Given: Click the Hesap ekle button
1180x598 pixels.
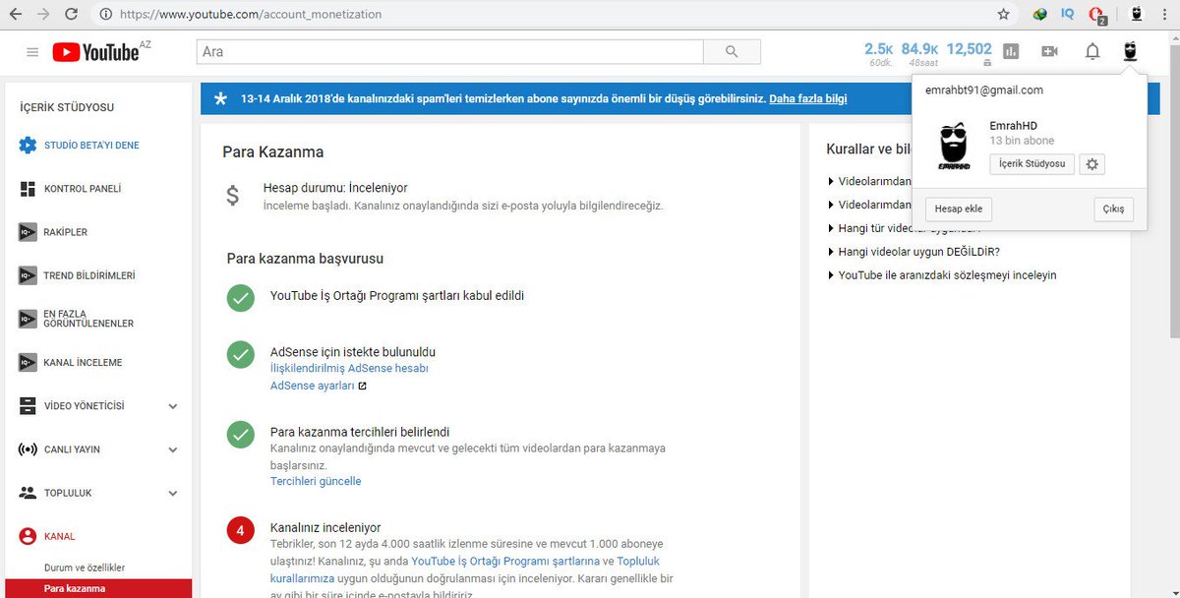Looking at the screenshot, I should (x=959, y=209).
